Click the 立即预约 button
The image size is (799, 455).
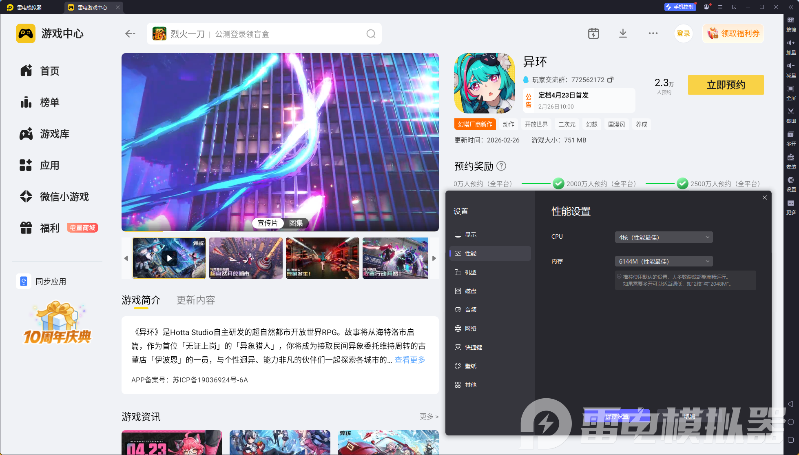click(x=726, y=85)
